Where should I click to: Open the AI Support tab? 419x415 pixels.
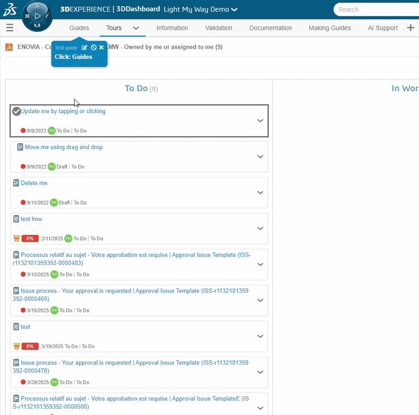(x=383, y=28)
